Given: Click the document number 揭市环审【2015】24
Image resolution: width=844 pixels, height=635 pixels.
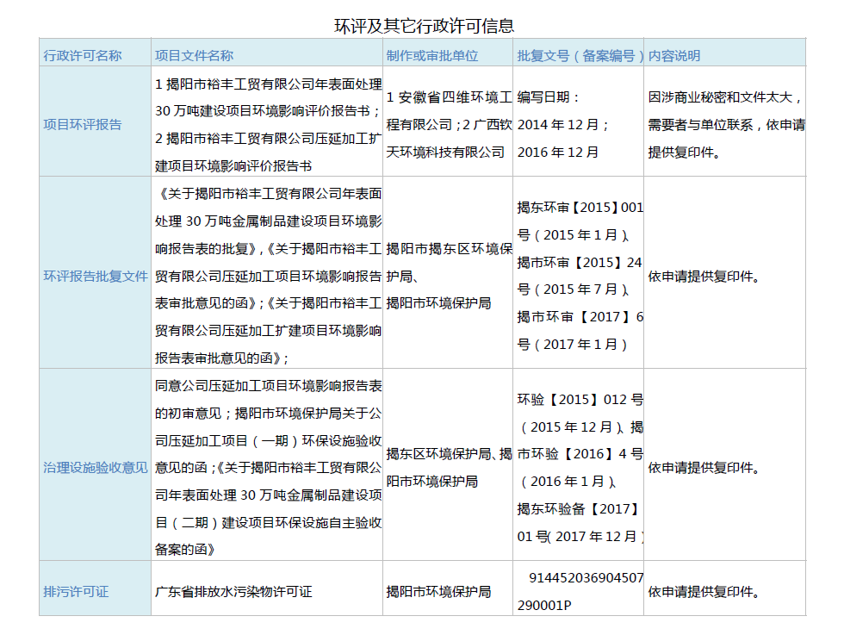Looking at the screenshot, I should click(x=580, y=262).
